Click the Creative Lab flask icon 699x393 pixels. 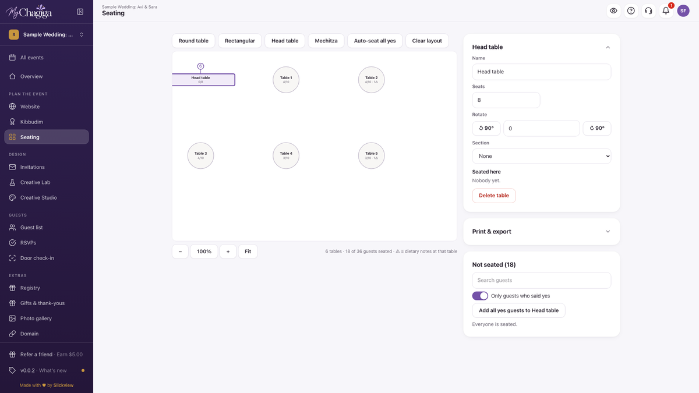(x=12, y=182)
